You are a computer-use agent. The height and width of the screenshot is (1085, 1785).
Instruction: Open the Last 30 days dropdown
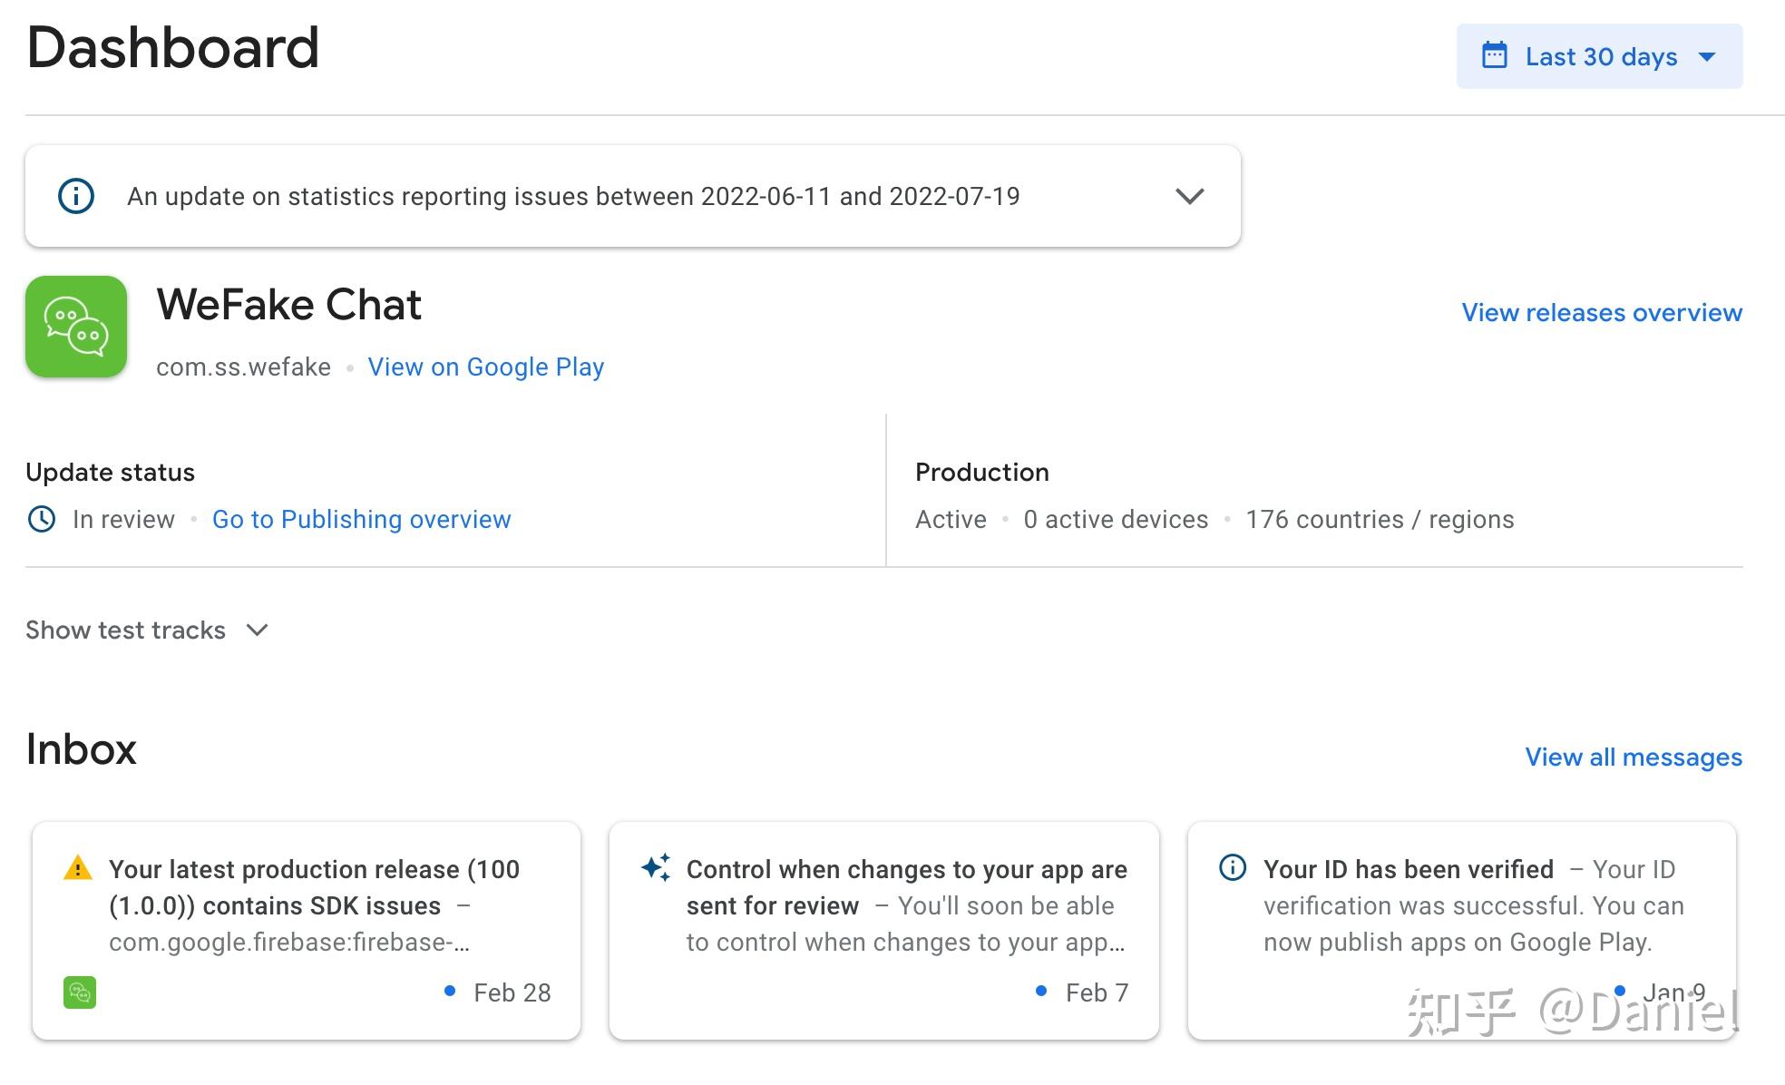pyautogui.click(x=1600, y=56)
